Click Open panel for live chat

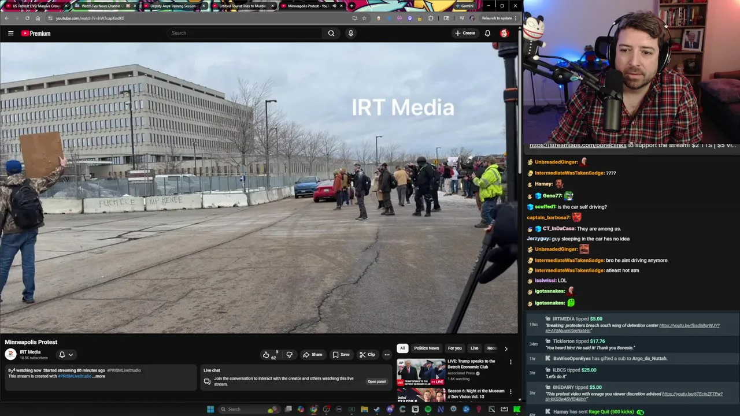tap(376, 381)
